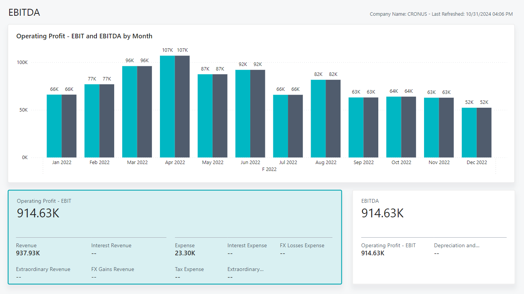
Task: Click the December 2022 52K bar
Action: point(469,132)
